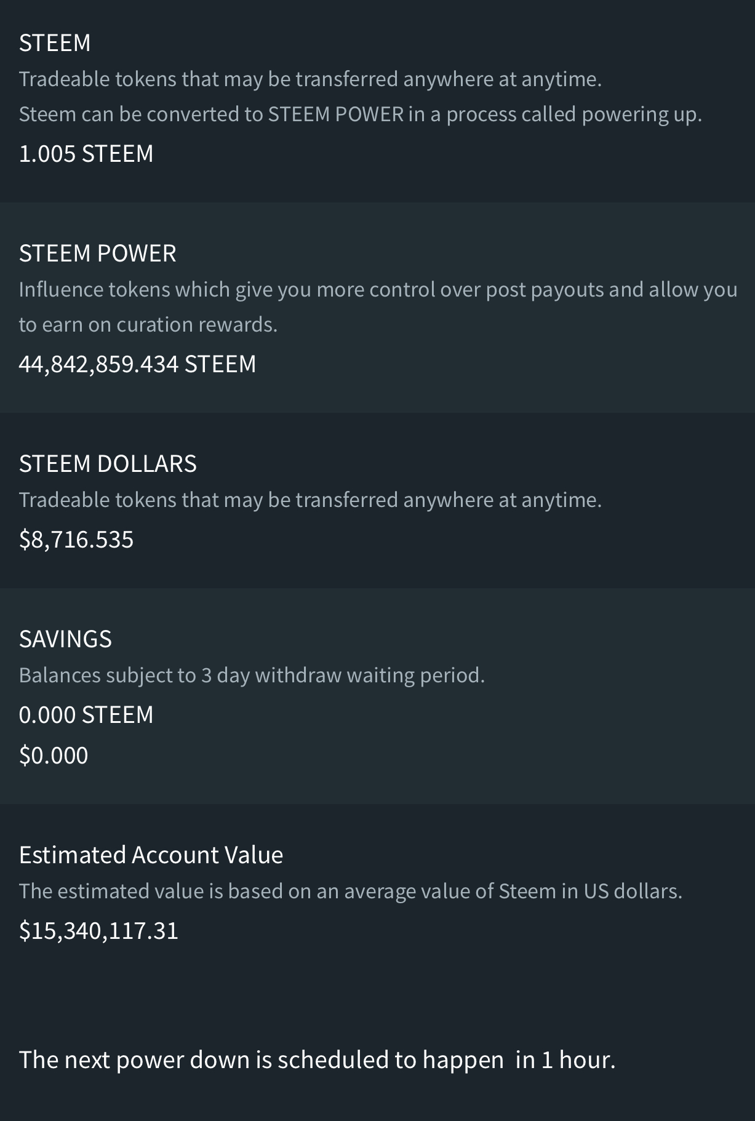Click 'Tradeable tokens' description under STEEM heading

coord(310,79)
